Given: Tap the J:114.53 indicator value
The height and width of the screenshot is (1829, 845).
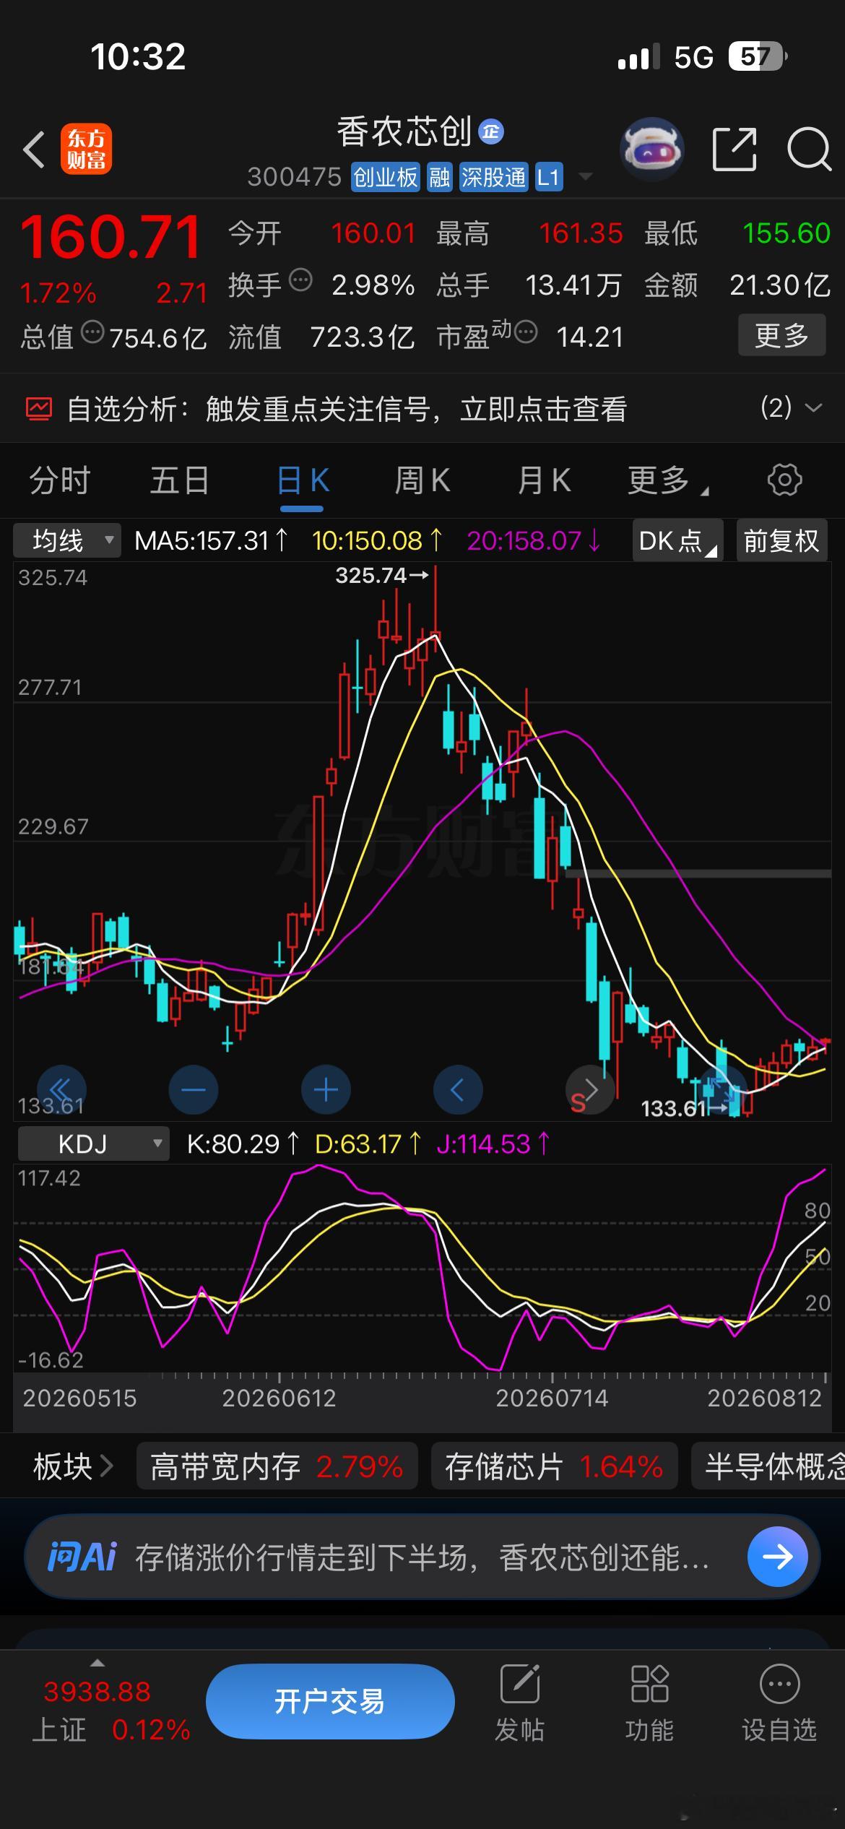Looking at the screenshot, I should [493, 1144].
